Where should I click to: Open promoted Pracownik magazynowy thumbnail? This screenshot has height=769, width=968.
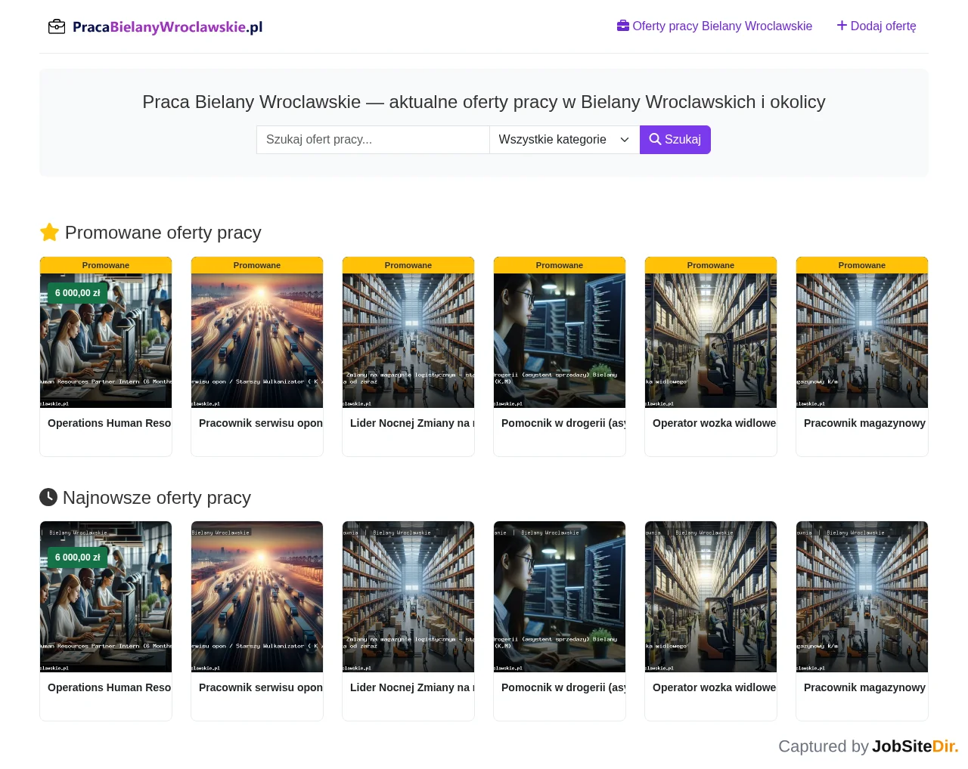[x=862, y=341]
